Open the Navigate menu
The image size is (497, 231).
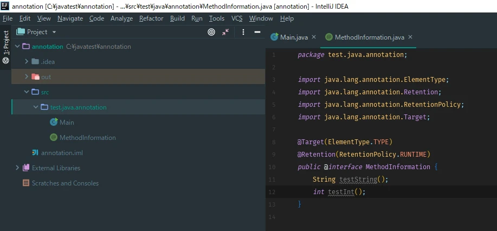(x=70, y=19)
